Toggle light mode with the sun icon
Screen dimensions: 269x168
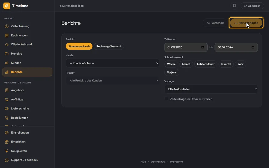point(234,6)
